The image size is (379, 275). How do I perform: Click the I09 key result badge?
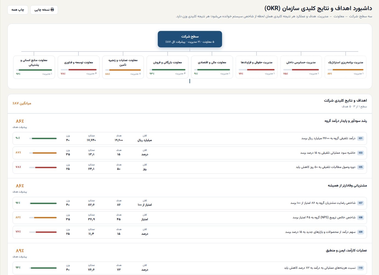click(x=360, y=232)
